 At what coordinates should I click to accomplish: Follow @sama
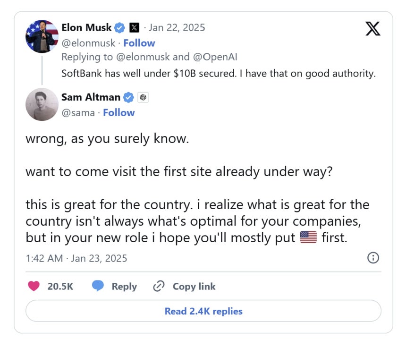point(119,113)
